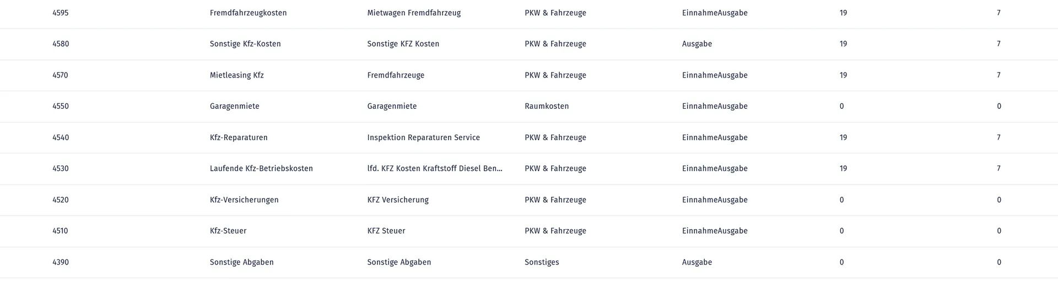This screenshot has width=1058, height=282.
Task: Click the Fremdfahrzeugkosten account name
Action: [248, 13]
